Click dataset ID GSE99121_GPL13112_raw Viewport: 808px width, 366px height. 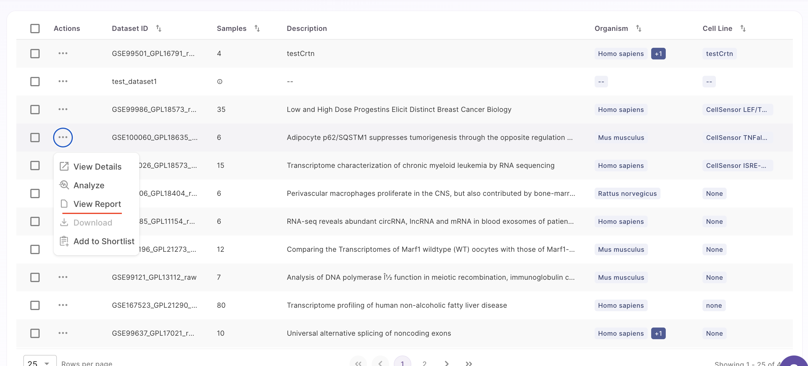point(154,277)
